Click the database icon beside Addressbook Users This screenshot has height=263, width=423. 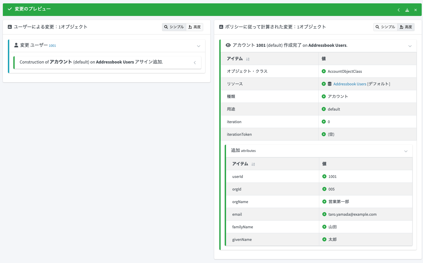coord(330,84)
